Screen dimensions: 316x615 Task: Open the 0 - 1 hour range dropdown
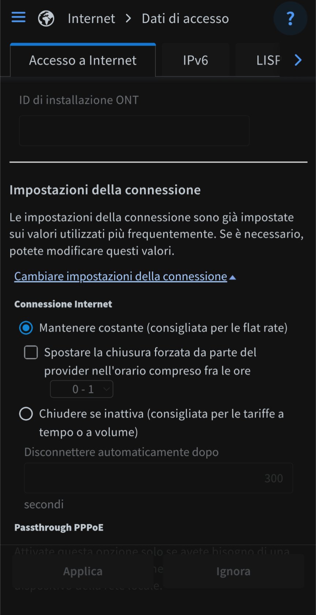coord(82,389)
